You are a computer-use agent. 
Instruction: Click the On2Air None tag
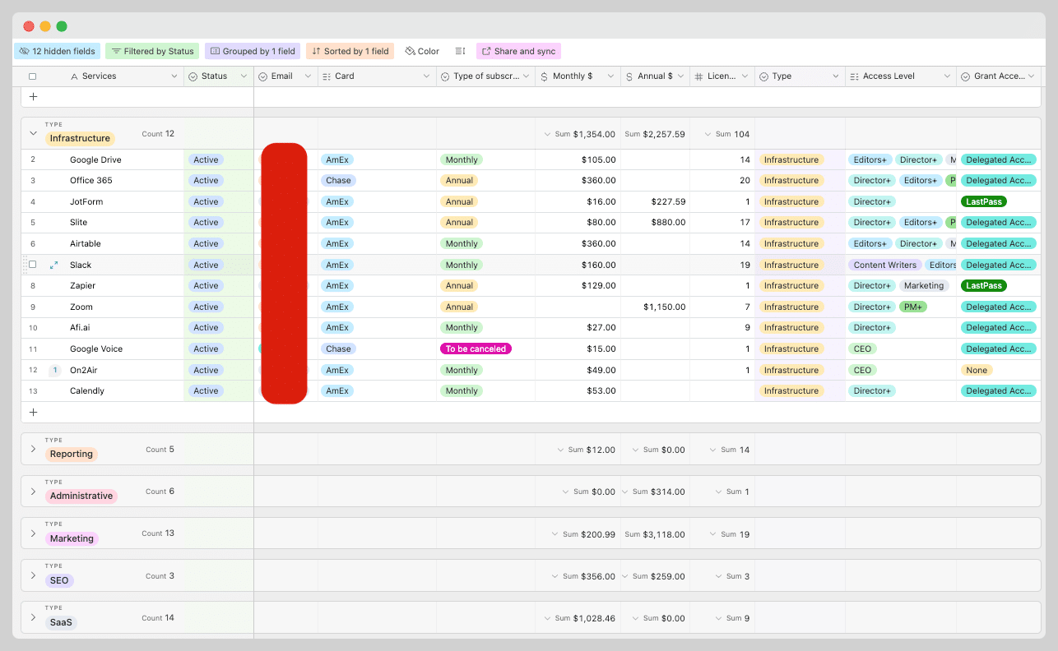tap(977, 370)
